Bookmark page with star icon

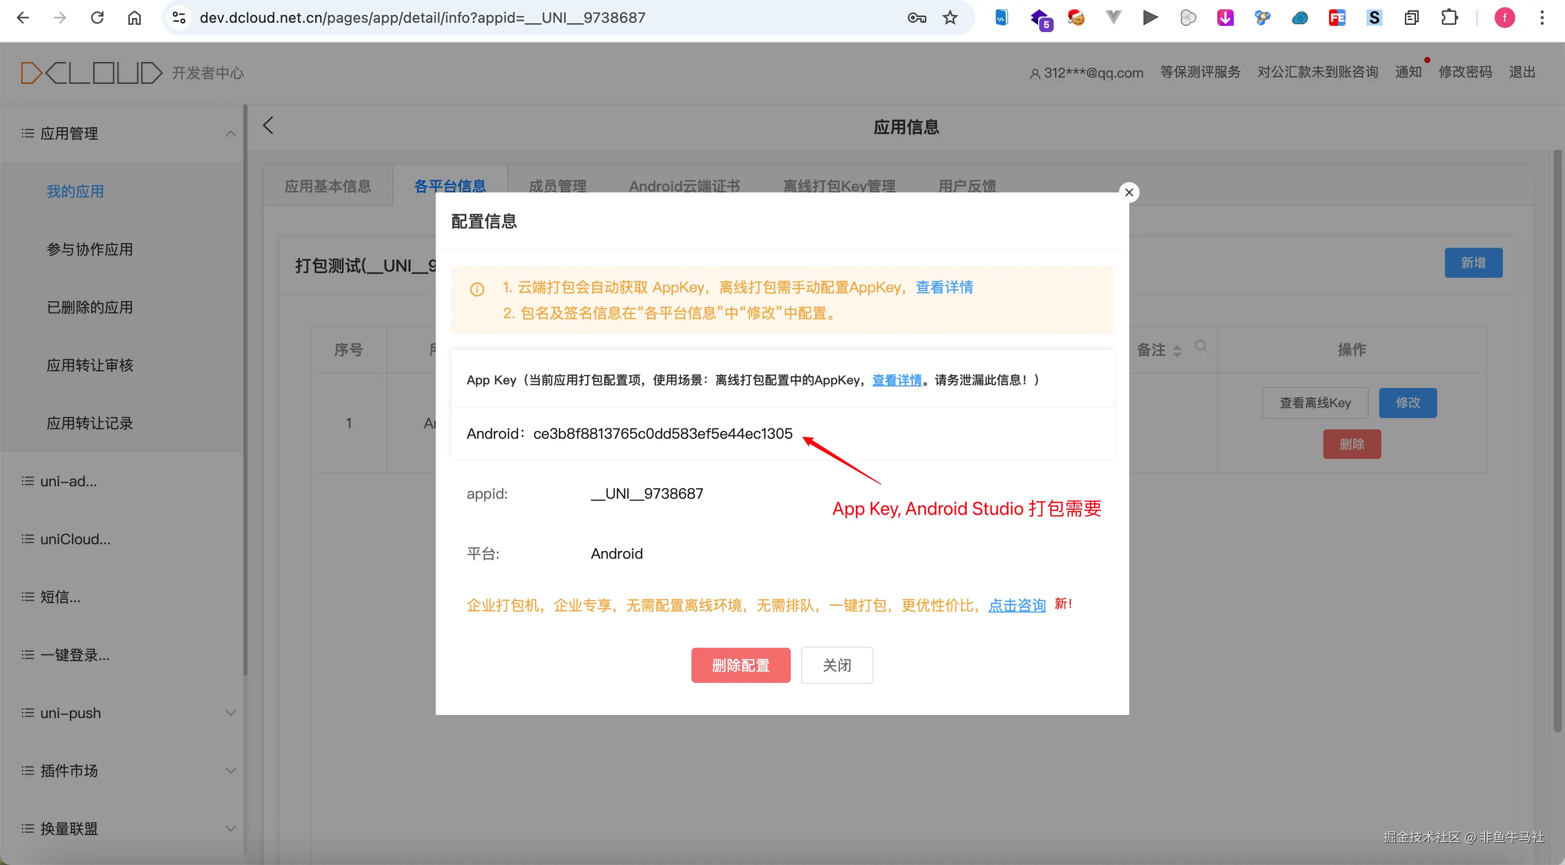tap(950, 18)
